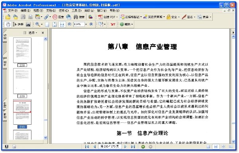The image size is (239, 153).
Task: Click the zoom out minus button
Action: point(69,24)
